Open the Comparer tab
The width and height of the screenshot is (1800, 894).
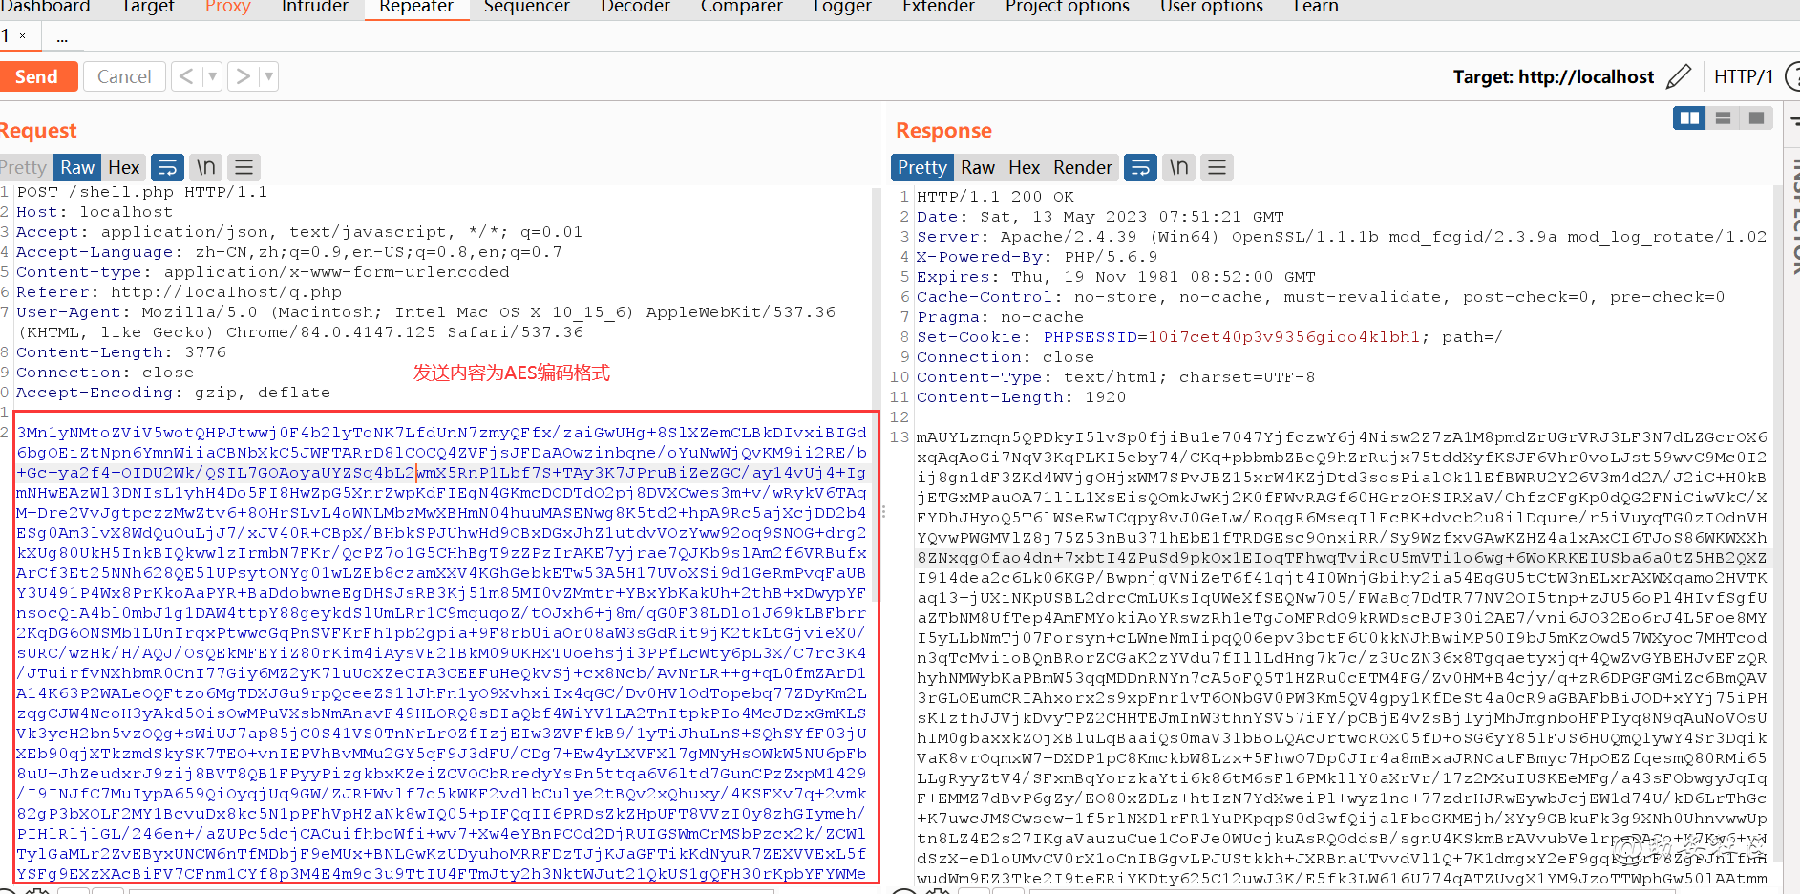[x=741, y=7]
